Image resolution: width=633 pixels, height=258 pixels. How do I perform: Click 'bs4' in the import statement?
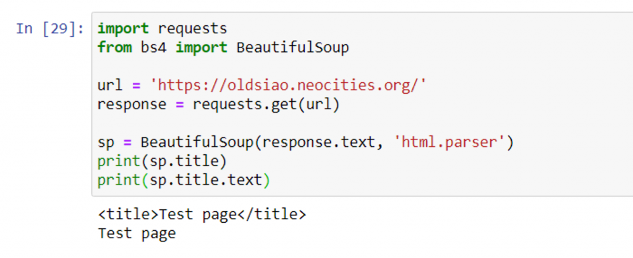[153, 48]
